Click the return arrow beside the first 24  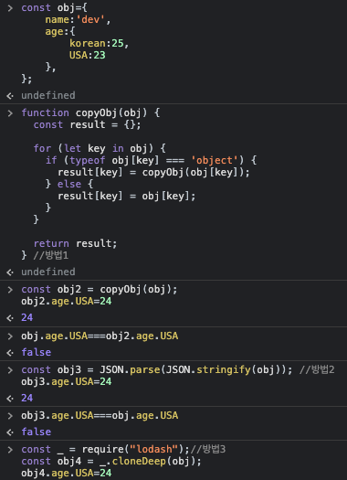pos(10,318)
